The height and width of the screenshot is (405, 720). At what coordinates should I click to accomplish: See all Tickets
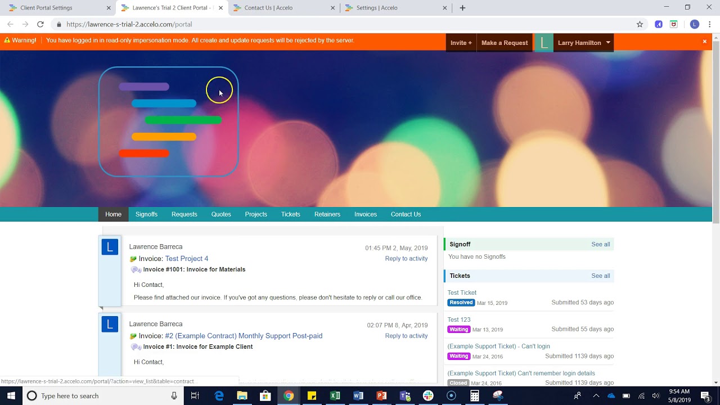pos(601,276)
